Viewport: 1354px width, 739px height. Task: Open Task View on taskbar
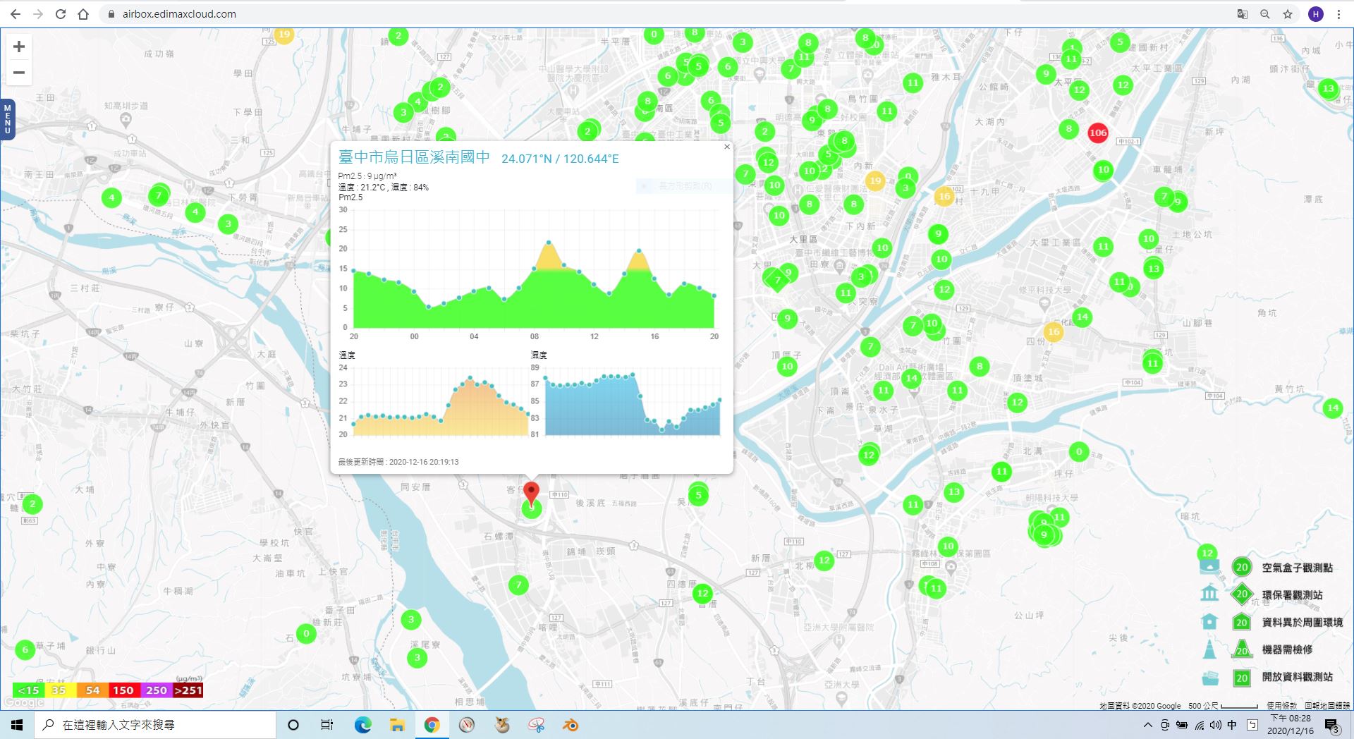pos(327,725)
